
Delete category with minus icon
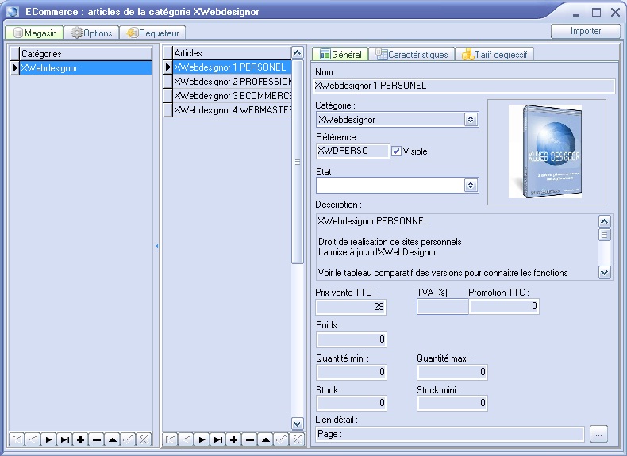click(96, 439)
